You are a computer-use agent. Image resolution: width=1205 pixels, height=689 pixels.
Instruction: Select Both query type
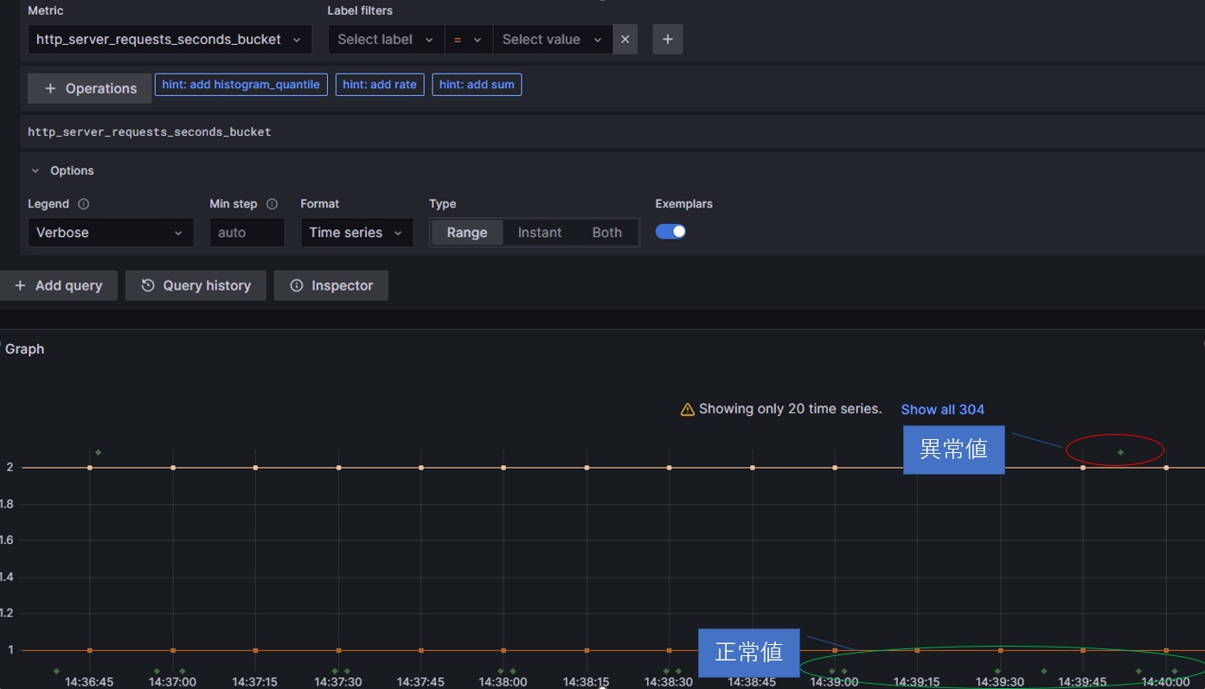tap(607, 233)
